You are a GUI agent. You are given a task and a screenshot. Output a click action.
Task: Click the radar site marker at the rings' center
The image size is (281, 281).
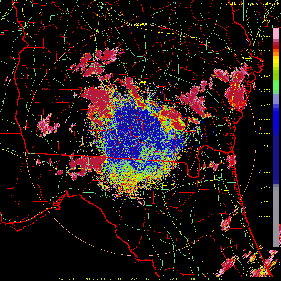141,141
